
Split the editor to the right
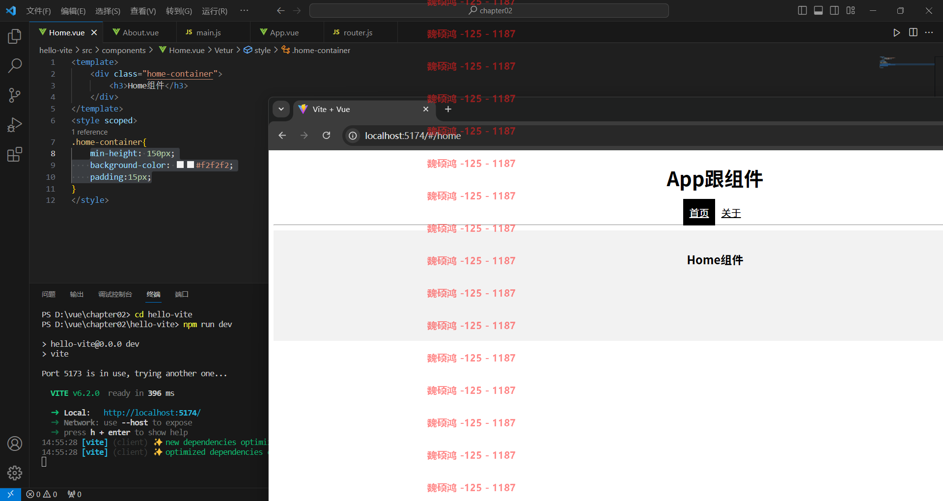(x=913, y=32)
